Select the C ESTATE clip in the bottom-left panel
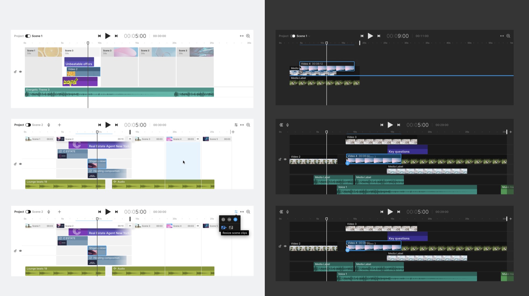This screenshot has width=529, height=296. pos(73,241)
